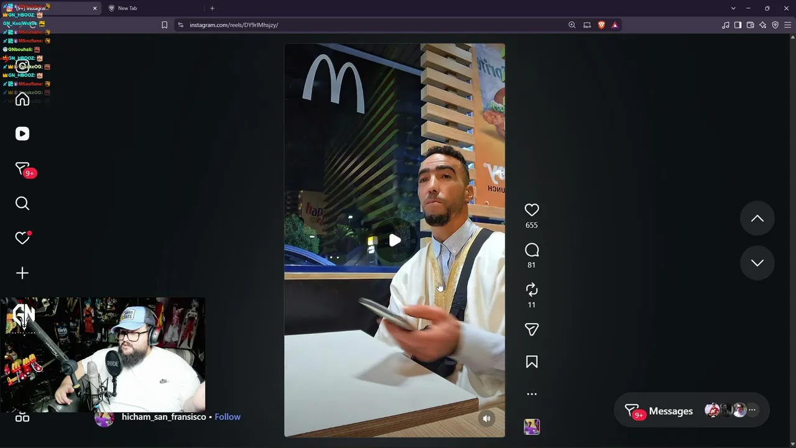The image size is (796, 448).
Task: Click the Instagram logo in the sidebar
Action: pos(22,66)
